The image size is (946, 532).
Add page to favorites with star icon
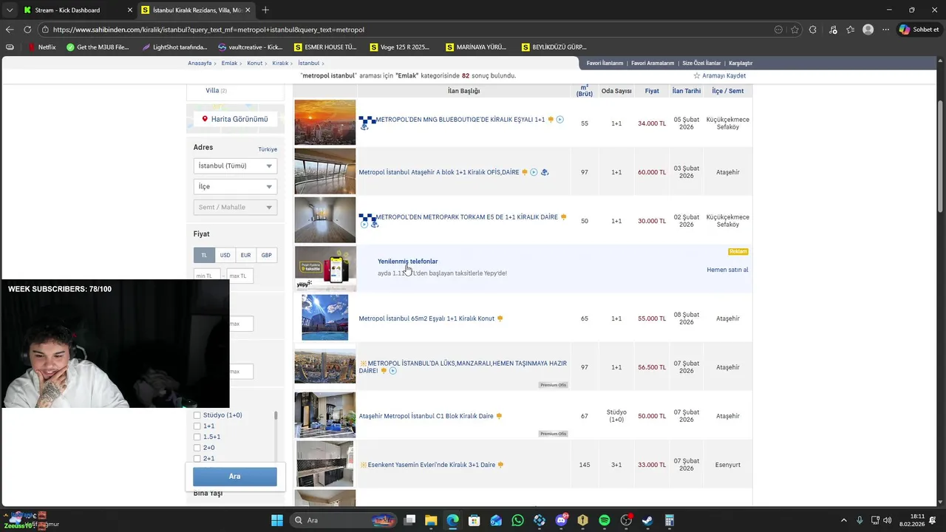tap(795, 30)
